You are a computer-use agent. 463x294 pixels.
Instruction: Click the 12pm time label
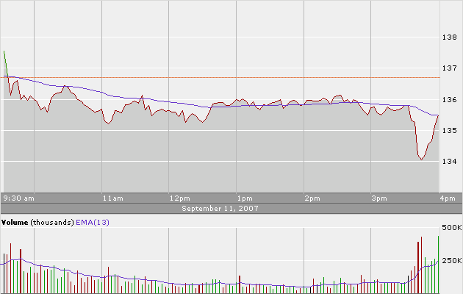coord(180,198)
